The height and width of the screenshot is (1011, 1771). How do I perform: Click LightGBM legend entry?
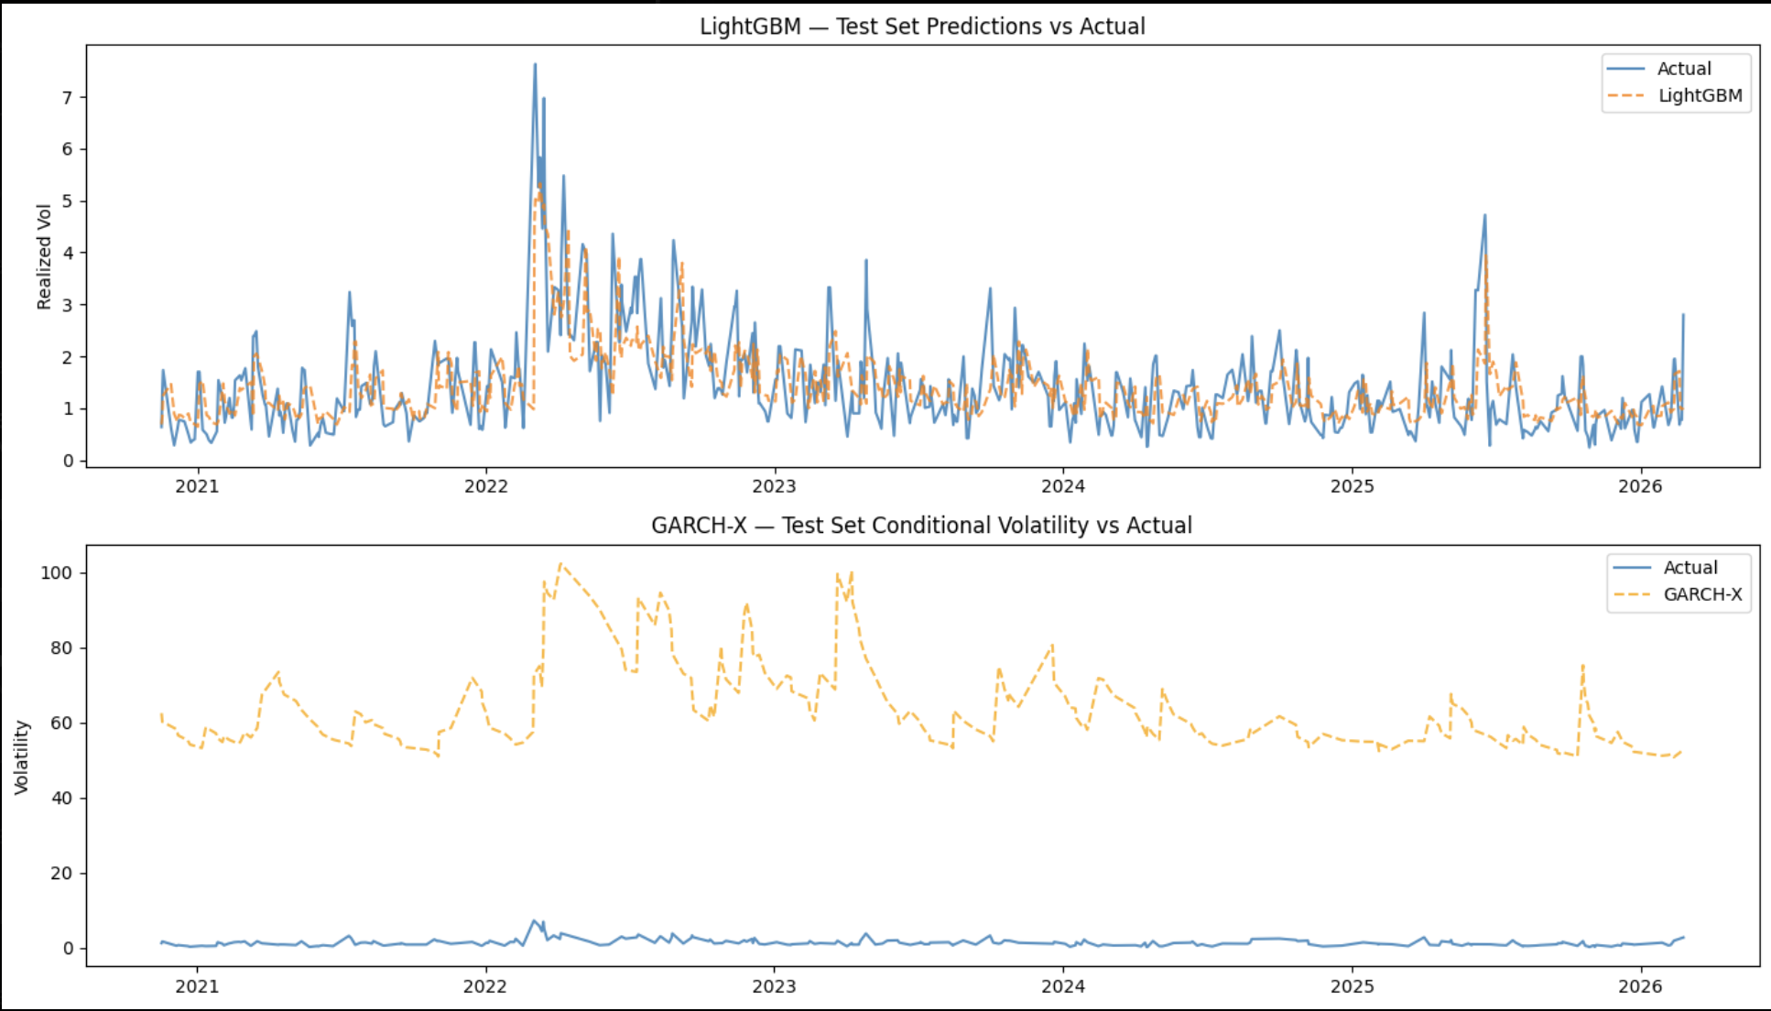pos(1700,95)
